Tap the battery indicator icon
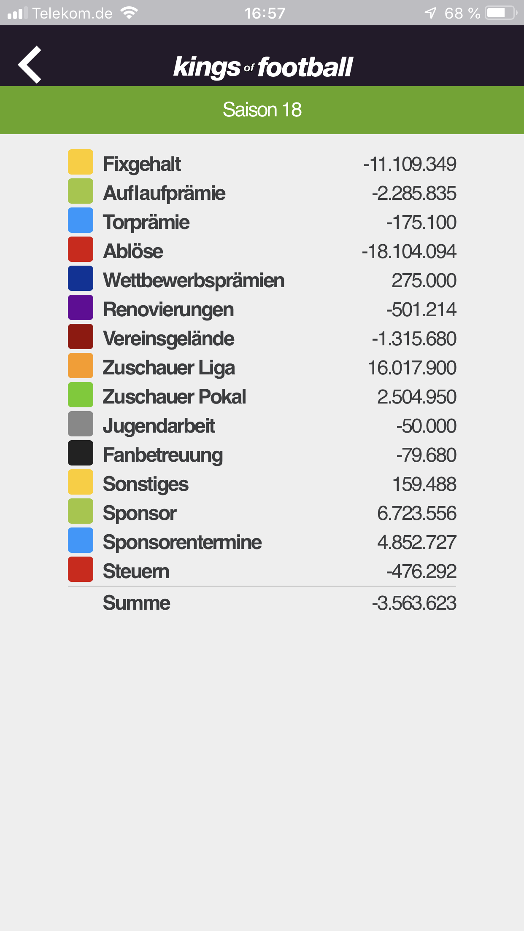The image size is (524, 931). coord(502,13)
